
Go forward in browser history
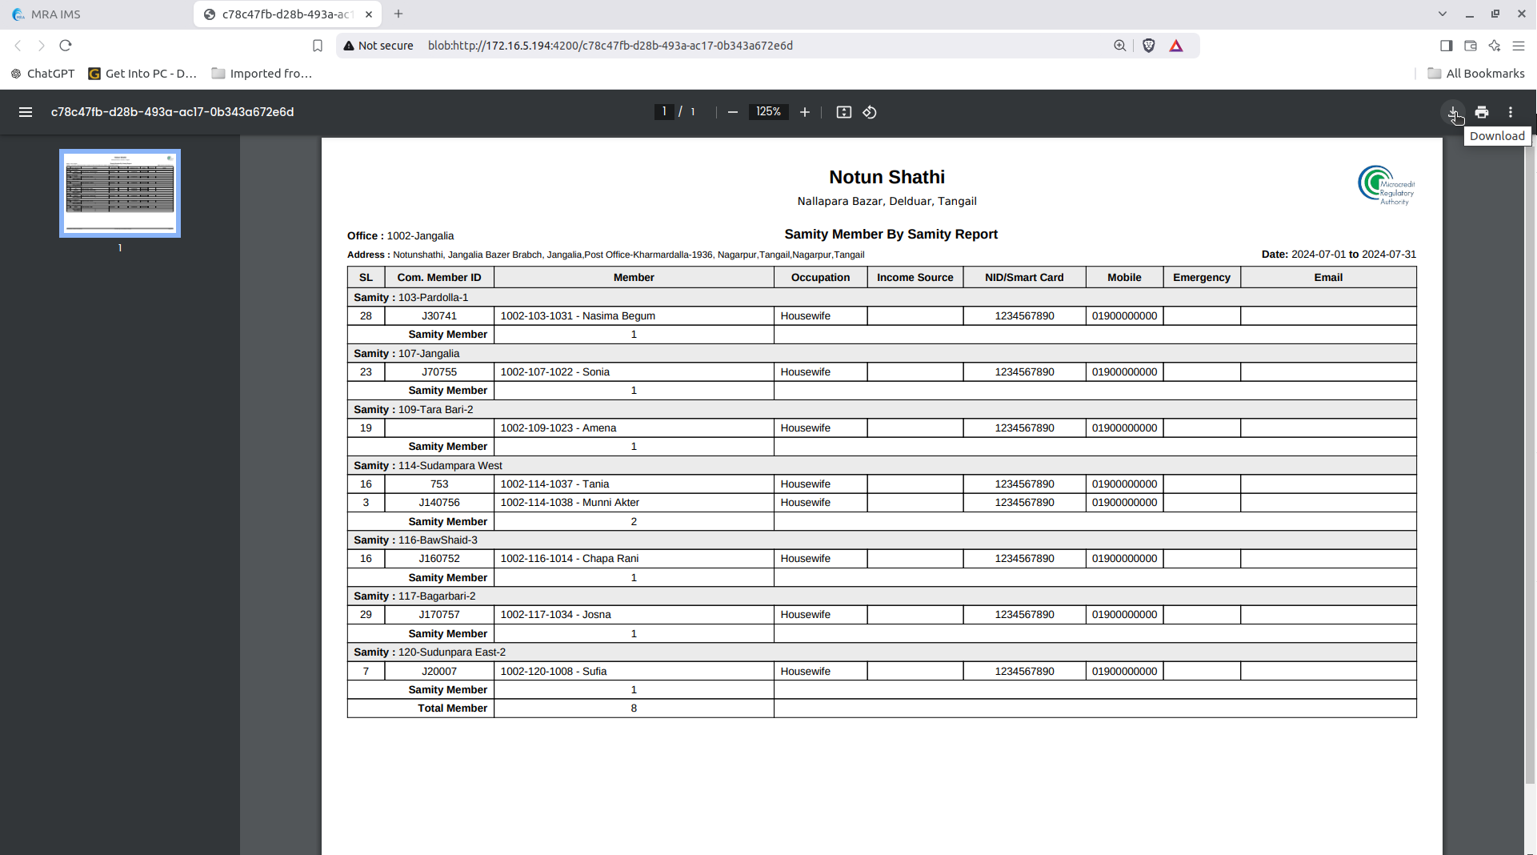[x=42, y=46]
